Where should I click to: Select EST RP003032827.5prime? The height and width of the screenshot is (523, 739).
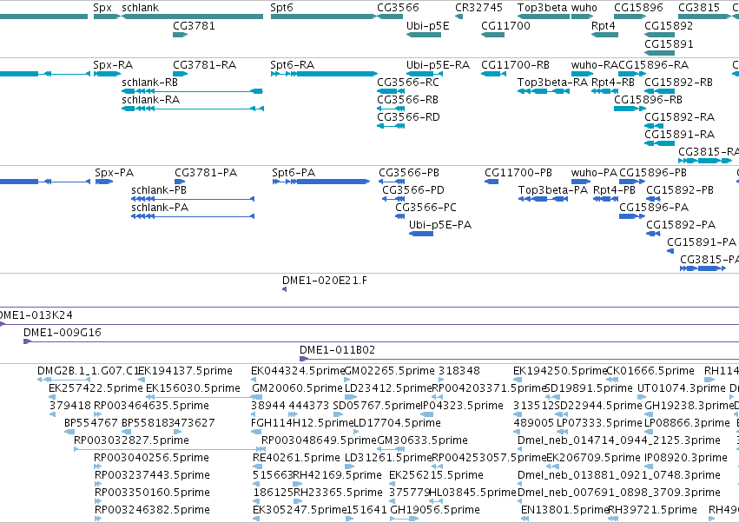click(131, 440)
